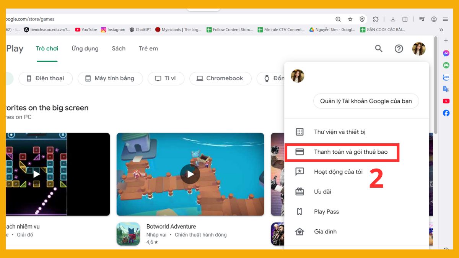The height and width of the screenshot is (258, 459).
Task: Switch to the Sách tab
Action: (x=119, y=49)
